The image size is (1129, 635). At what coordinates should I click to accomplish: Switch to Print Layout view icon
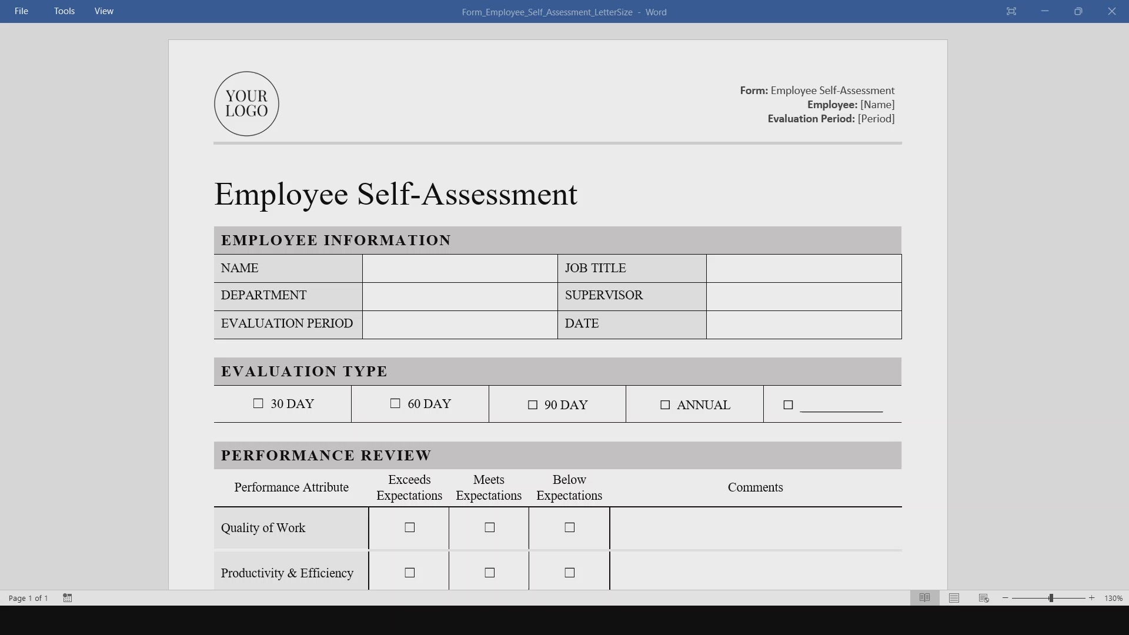pos(954,598)
